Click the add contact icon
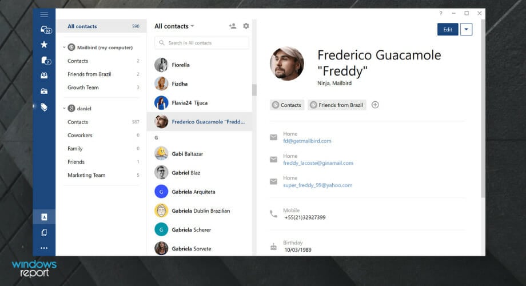The height and width of the screenshot is (286, 526). 233,26
